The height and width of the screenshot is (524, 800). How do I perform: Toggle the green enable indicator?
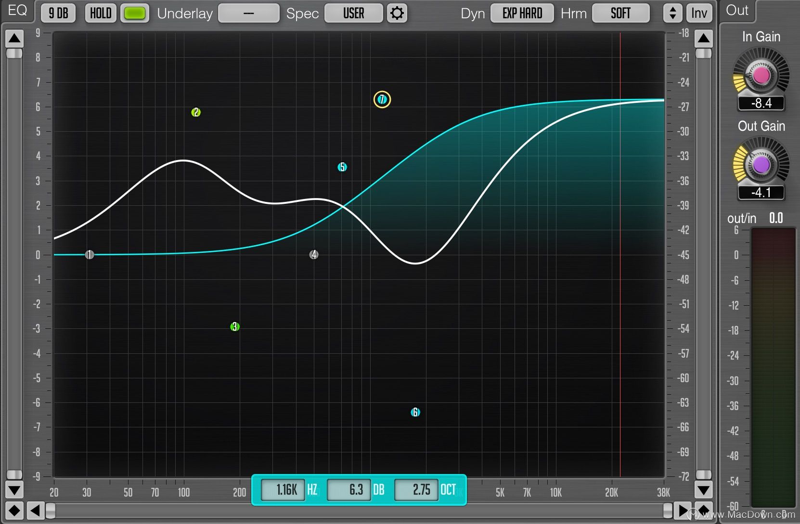pyautogui.click(x=135, y=13)
